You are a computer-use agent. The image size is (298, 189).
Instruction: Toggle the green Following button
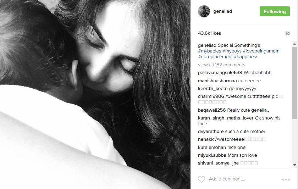[x=275, y=11]
